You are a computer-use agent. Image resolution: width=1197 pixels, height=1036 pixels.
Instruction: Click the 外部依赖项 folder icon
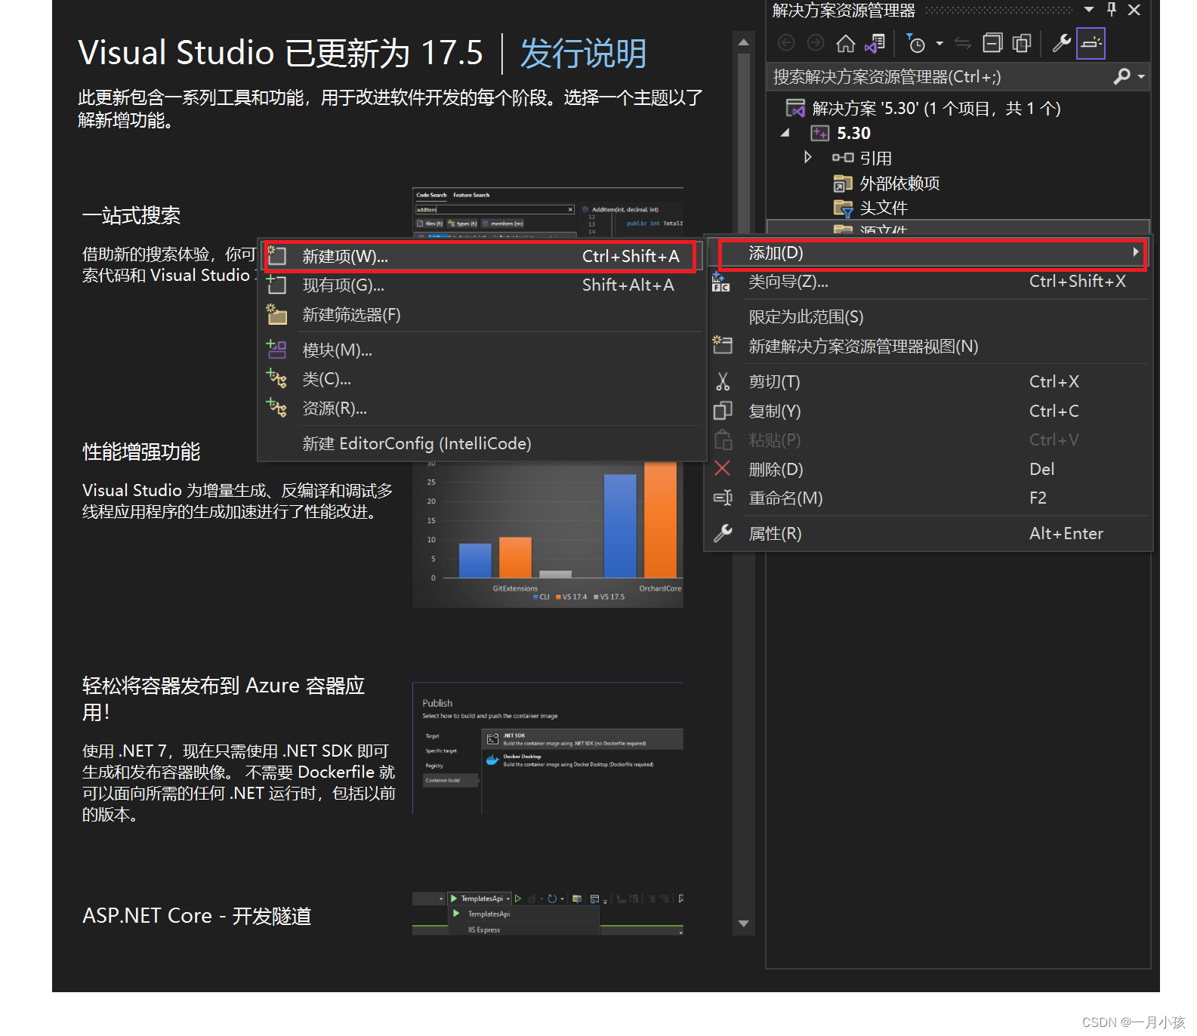coord(843,183)
